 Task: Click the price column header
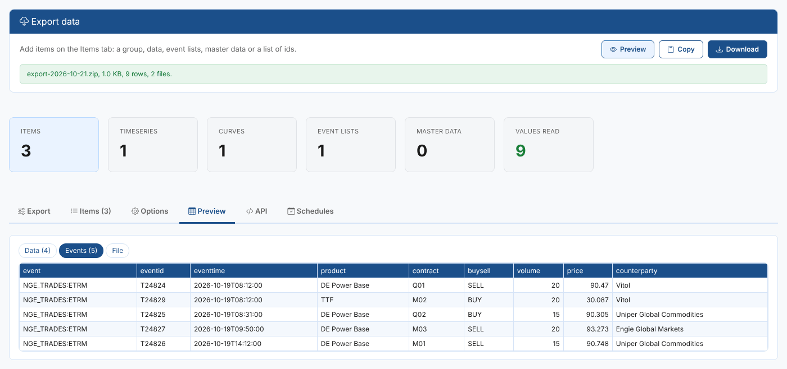click(x=588, y=271)
